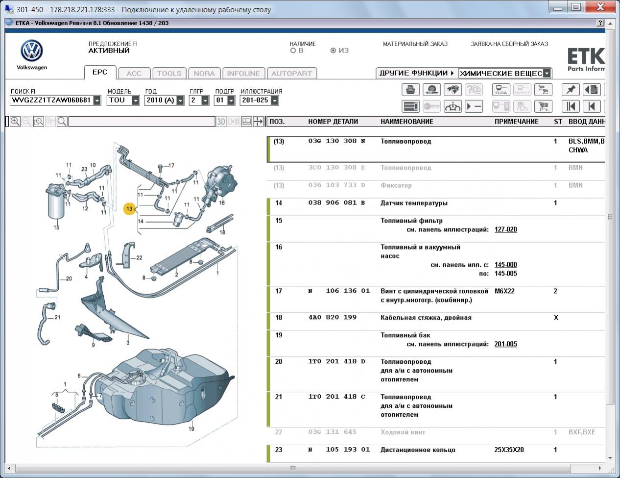This screenshot has width=620, height=478.
Task: Click the remote desktop title bar icon
Action: (x=9, y=9)
